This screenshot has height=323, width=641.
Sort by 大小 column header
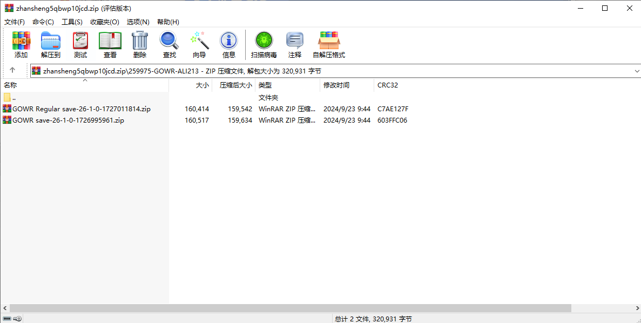(191, 85)
